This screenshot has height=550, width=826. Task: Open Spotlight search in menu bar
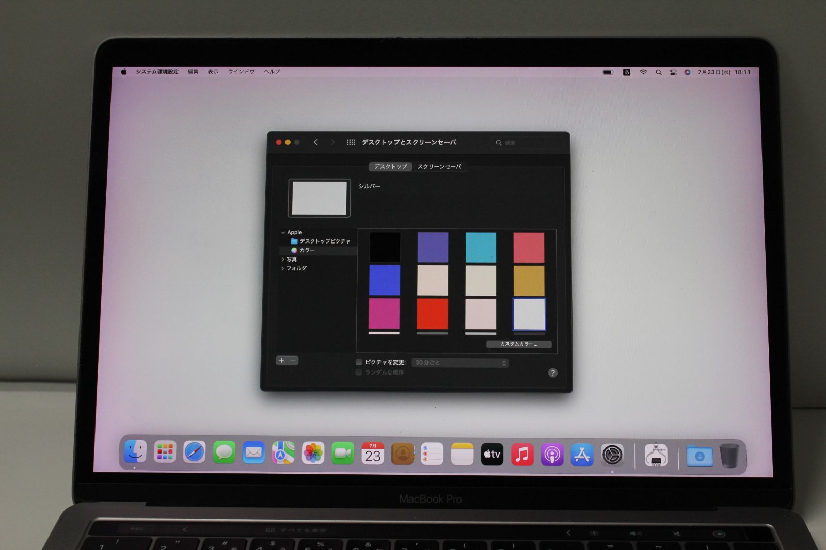click(x=658, y=72)
